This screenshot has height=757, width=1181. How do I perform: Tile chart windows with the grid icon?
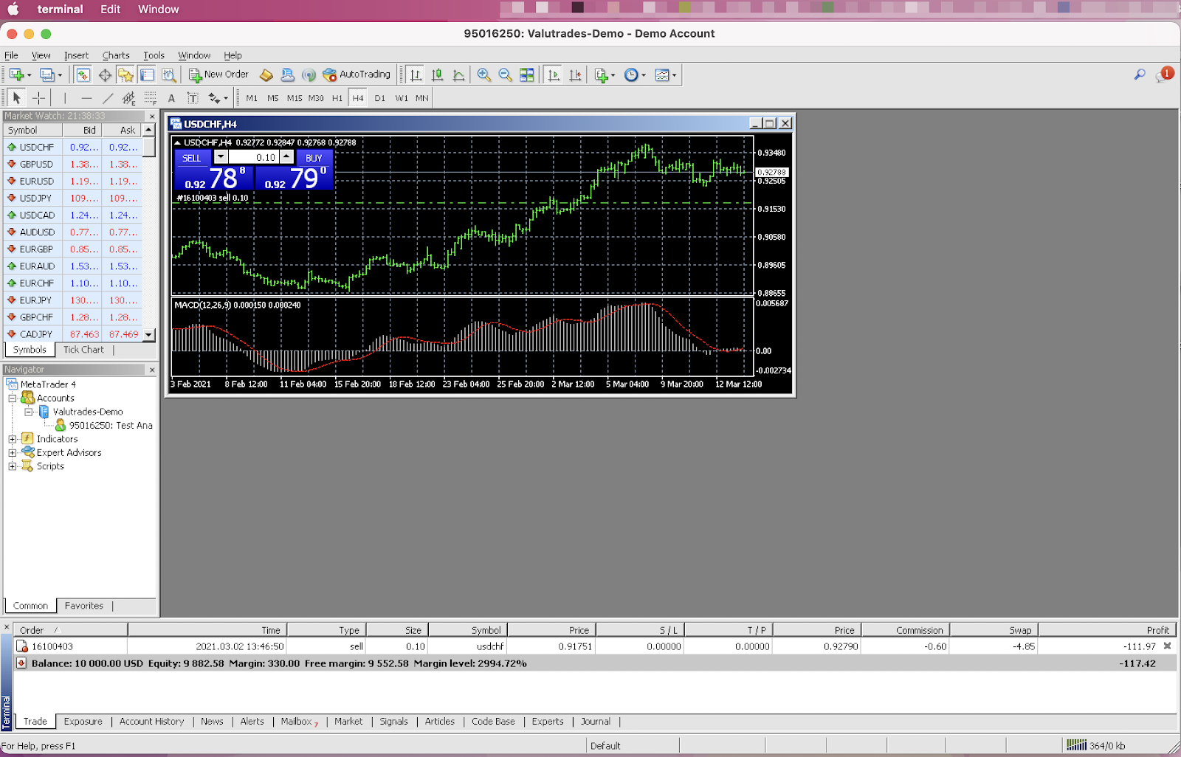pos(526,75)
